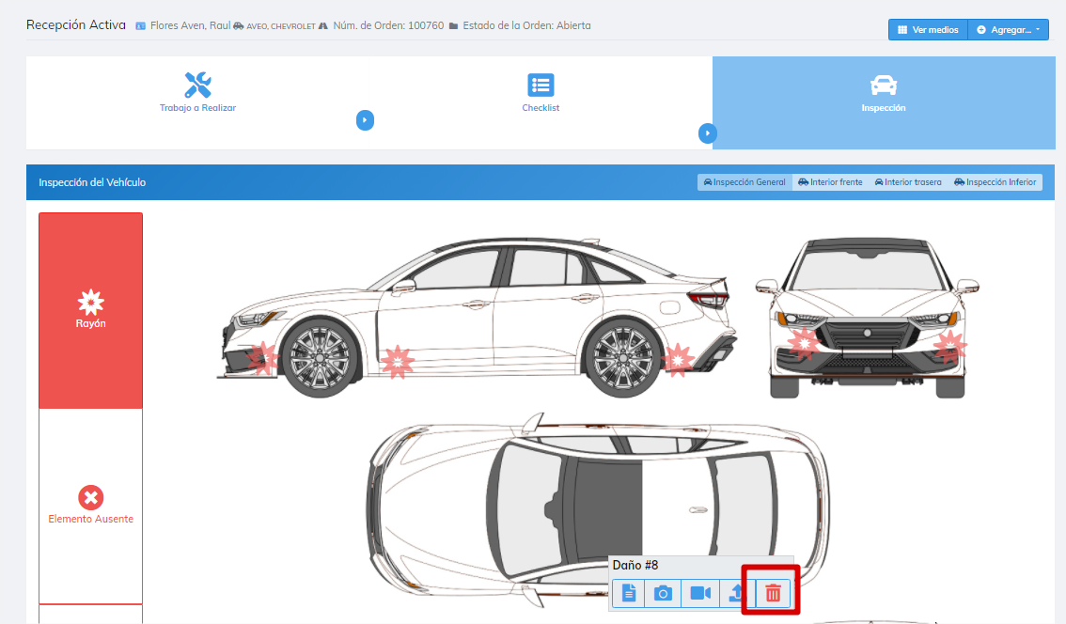Click the scratch marker behind the rear wheel
The width and height of the screenshot is (1066, 624).
tap(677, 359)
